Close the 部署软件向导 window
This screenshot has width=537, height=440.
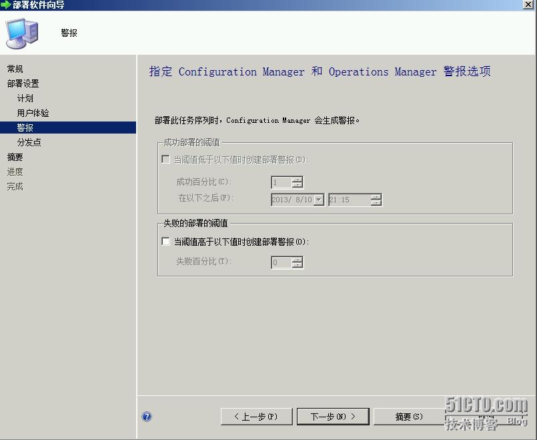(x=528, y=5)
